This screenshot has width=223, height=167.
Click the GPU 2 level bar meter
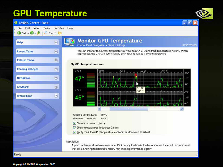click(x=91, y=99)
